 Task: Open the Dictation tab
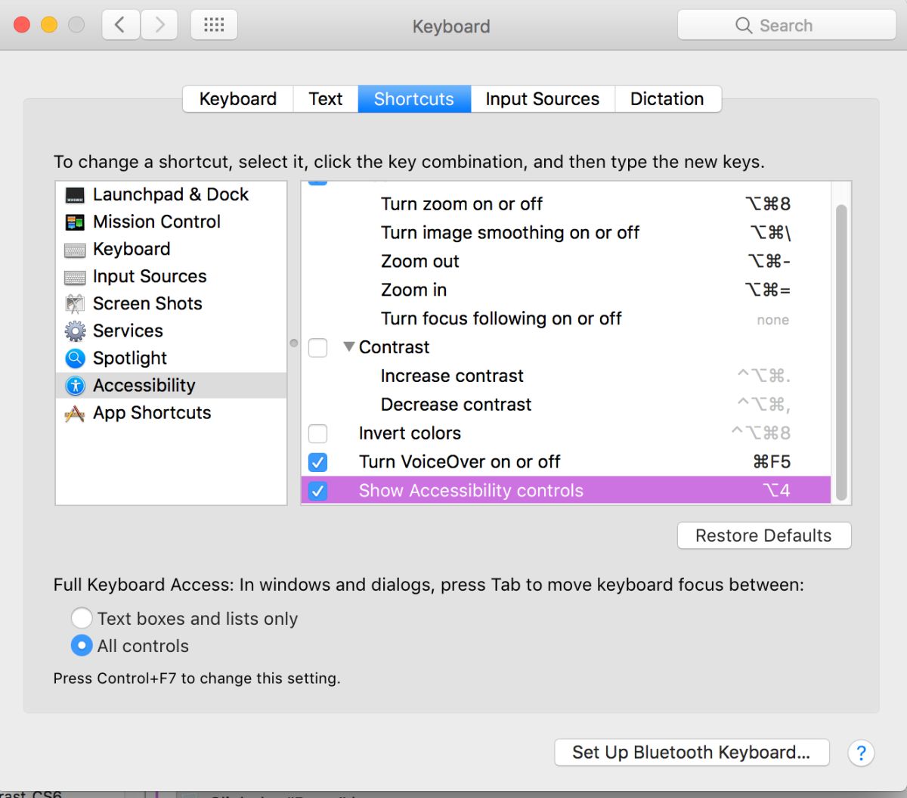667,99
